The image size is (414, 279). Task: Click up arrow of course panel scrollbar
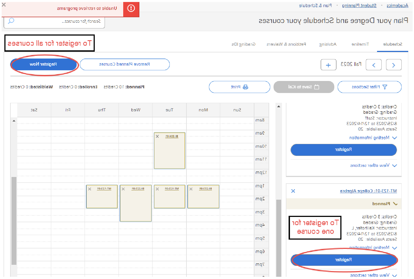coord(279,106)
